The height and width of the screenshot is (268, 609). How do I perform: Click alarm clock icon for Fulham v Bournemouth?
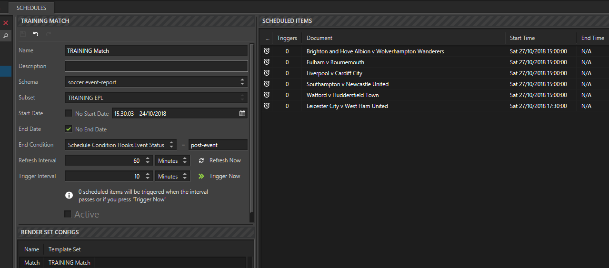pyautogui.click(x=267, y=62)
